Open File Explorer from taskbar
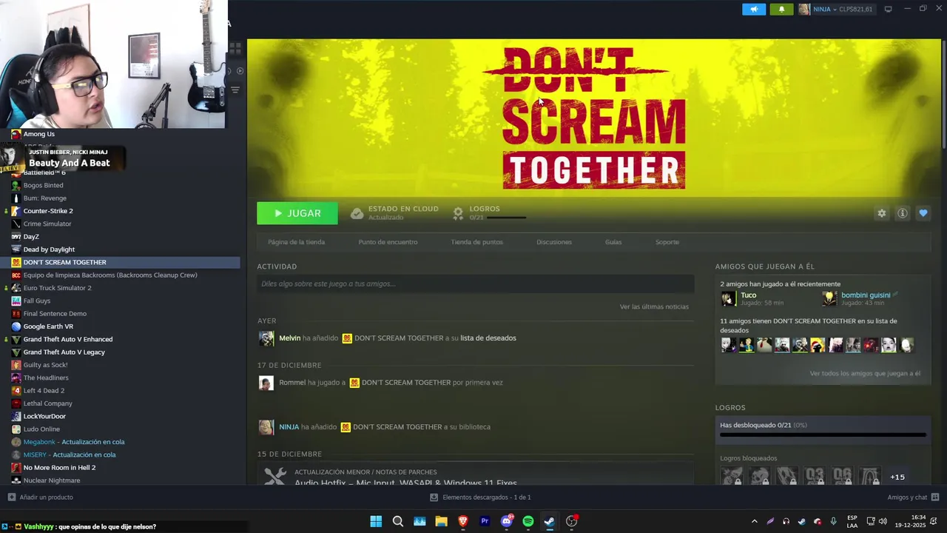 (x=441, y=521)
